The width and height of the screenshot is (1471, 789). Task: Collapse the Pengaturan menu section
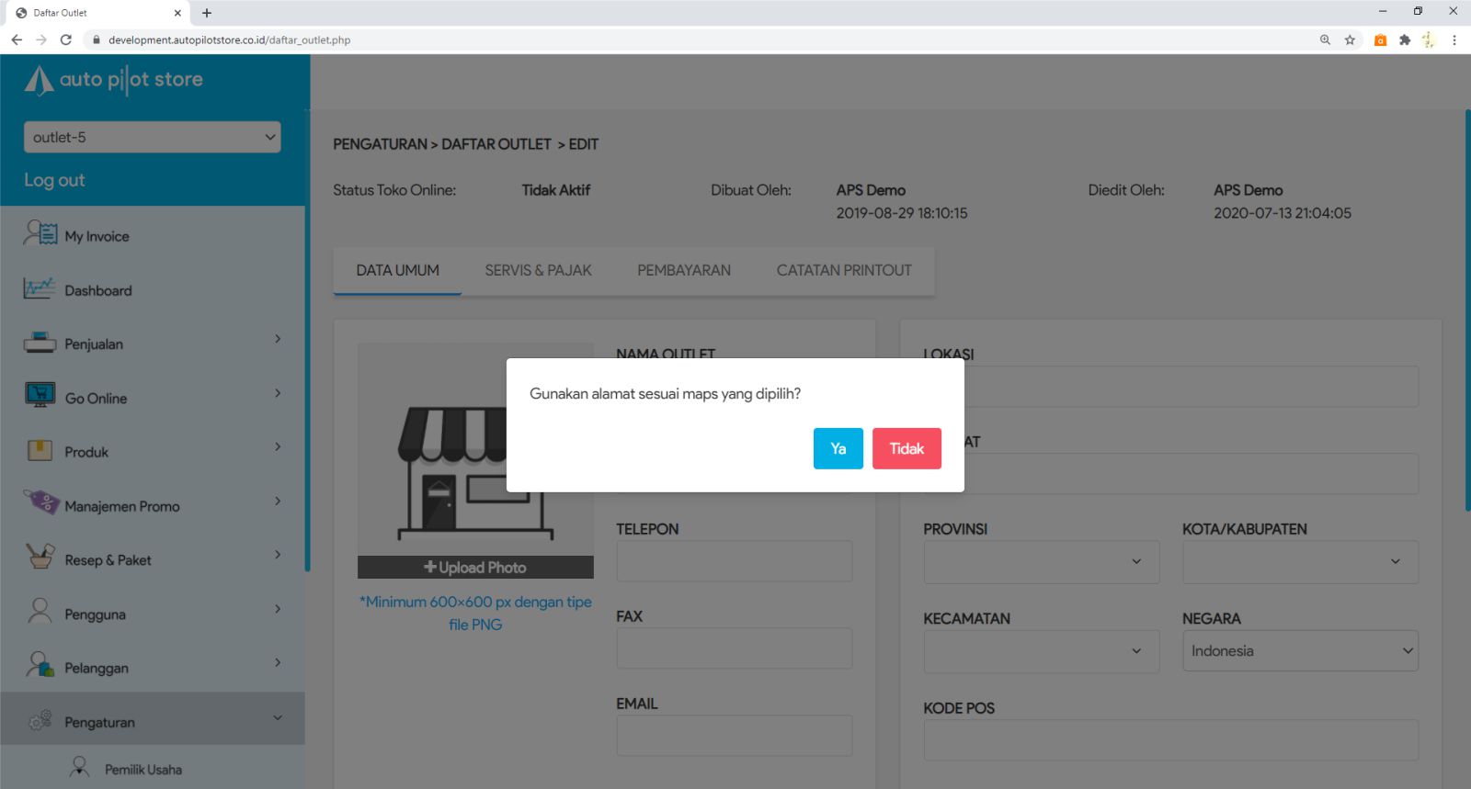click(x=277, y=718)
